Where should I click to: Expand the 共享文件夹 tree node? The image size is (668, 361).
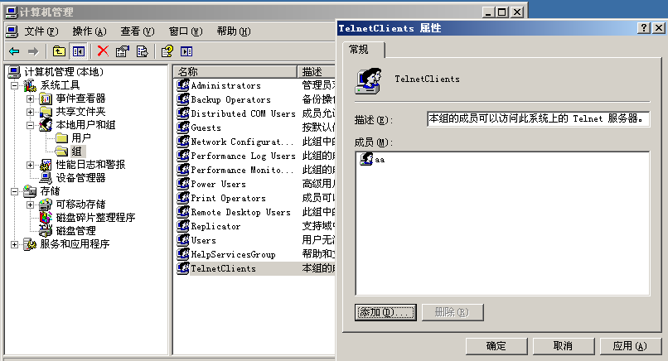pos(30,112)
